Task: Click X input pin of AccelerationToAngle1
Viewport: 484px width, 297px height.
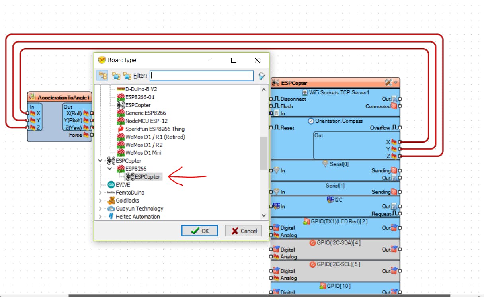Action: 27,113
